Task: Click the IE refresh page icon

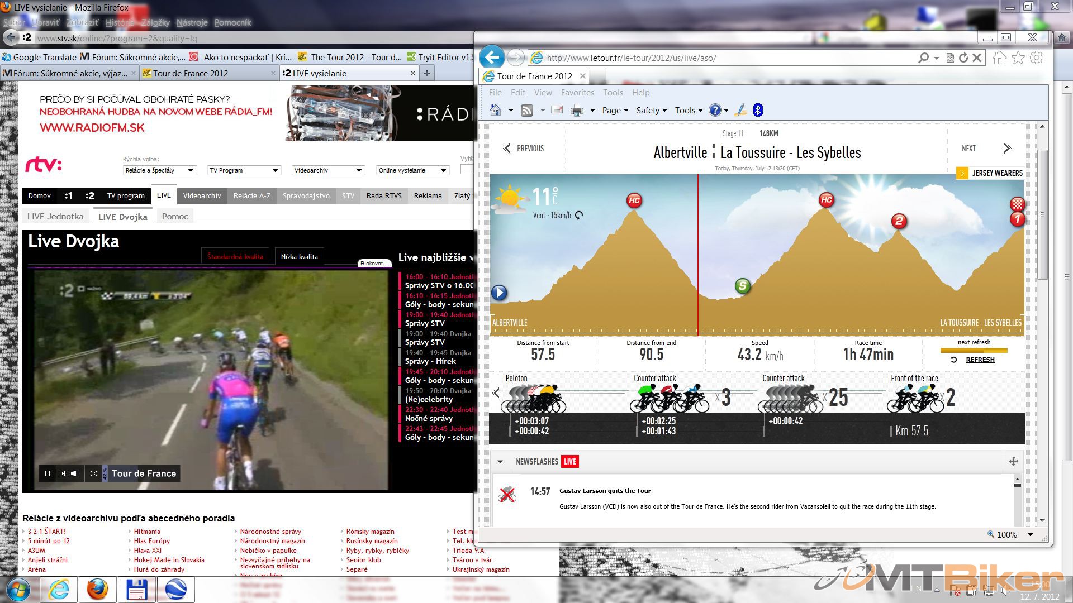Action: coord(963,58)
